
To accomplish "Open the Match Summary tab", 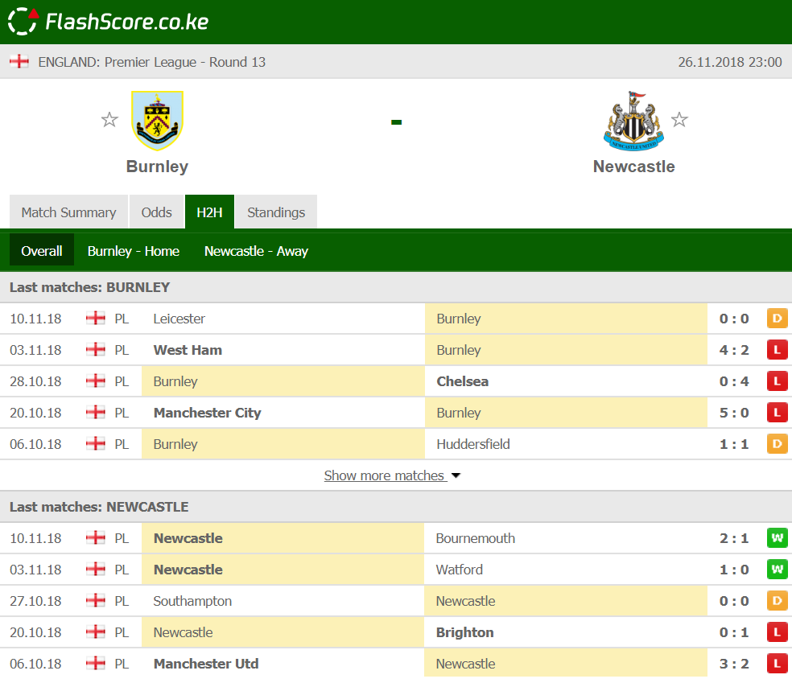I will point(68,212).
